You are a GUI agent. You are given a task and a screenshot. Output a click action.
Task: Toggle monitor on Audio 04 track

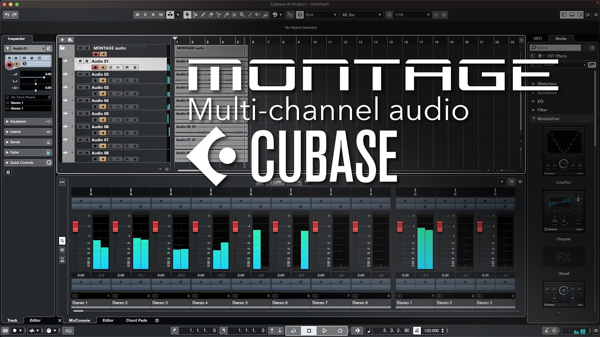103,107
